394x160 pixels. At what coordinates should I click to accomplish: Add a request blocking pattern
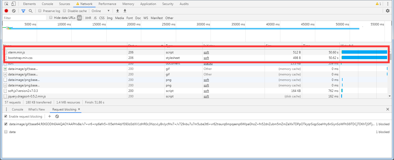point(50,116)
